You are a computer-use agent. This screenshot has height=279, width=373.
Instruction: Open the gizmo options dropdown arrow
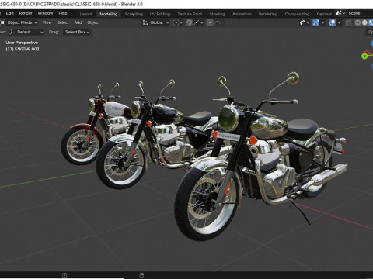click(323, 22)
